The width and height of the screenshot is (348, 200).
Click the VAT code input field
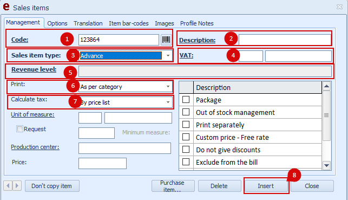[x=251, y=56]
